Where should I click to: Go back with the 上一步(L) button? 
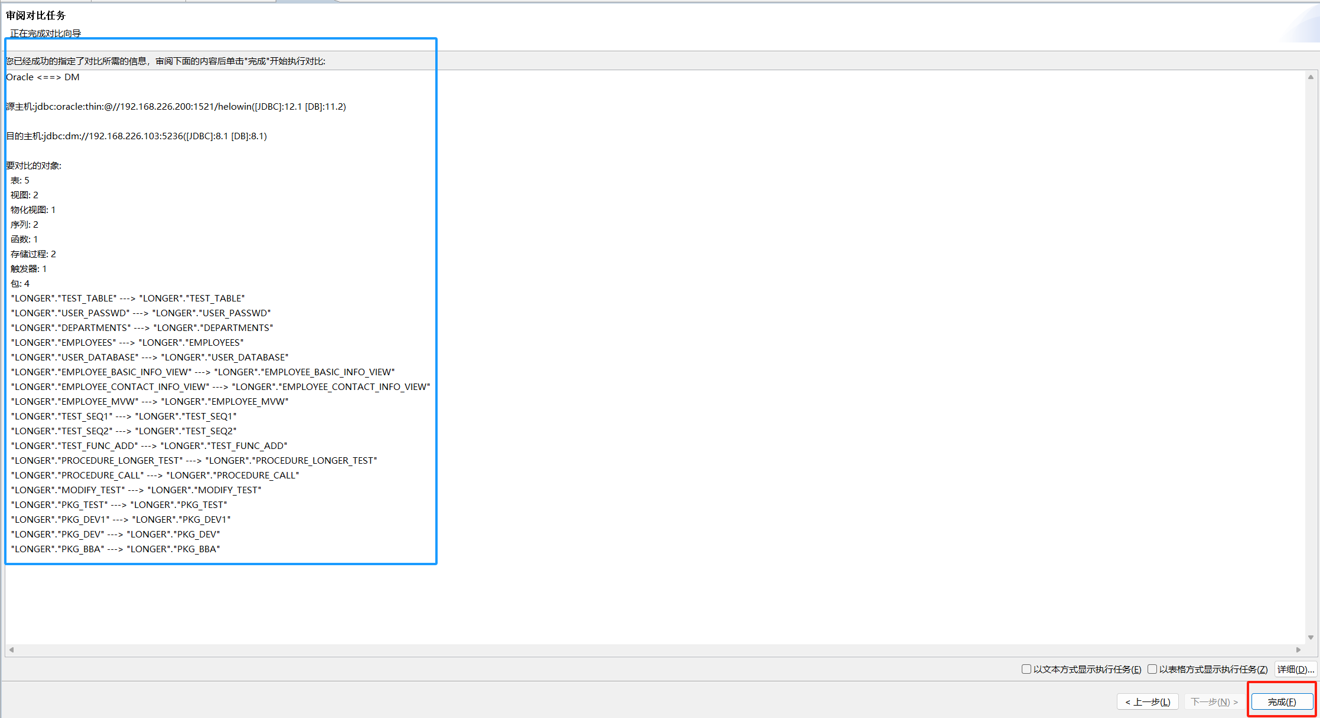pyautogui.click(x=1148, y=701)
